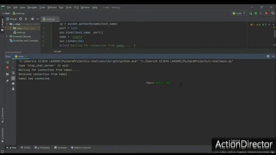Click in the console input after You>>
The width and height of the screenshot is (276, 155).
pos(163,83)
